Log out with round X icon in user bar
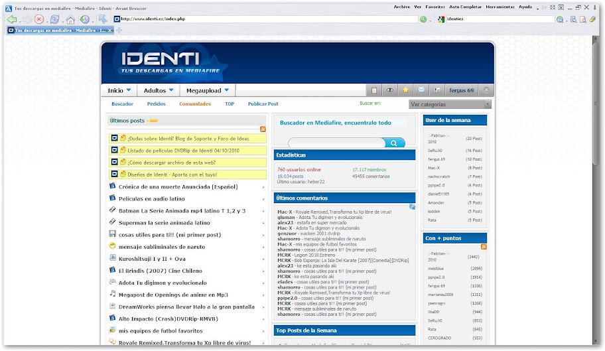 [486, 90]
